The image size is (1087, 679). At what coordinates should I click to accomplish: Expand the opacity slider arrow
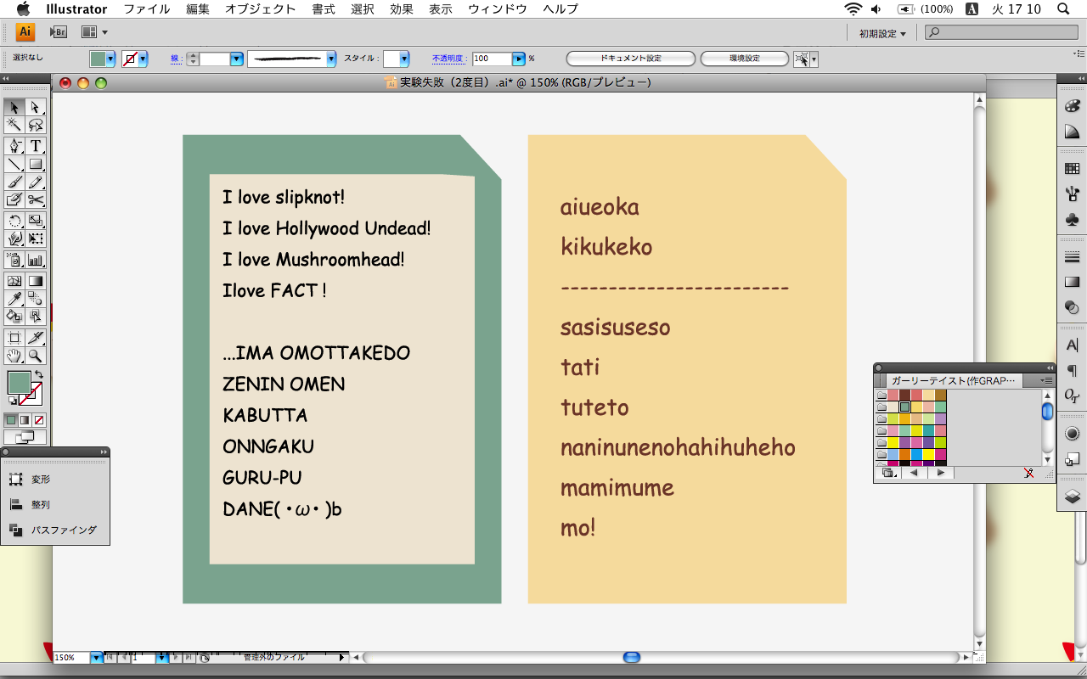(518, 59)
